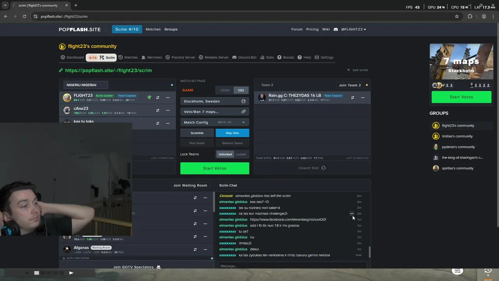The height and width of the screenshot is (281, 499).
Task: Select the Scramble team mode
Action: pos(197,133)
